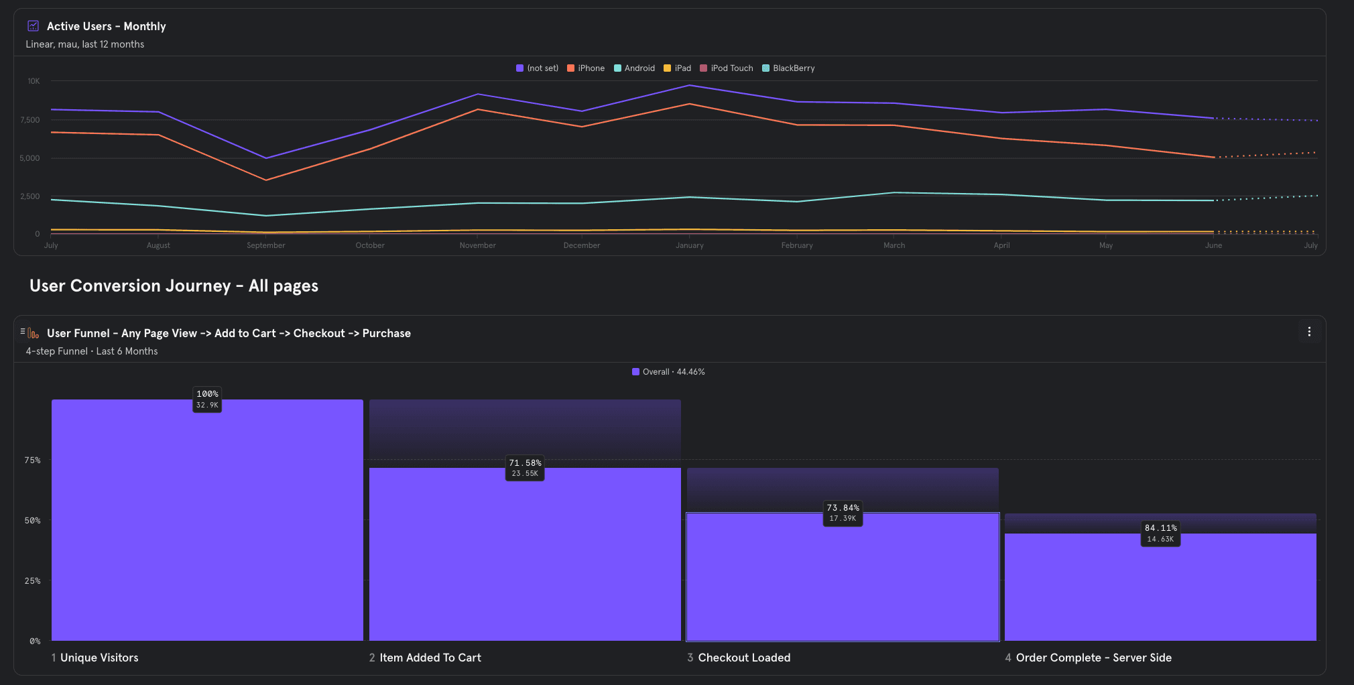1354x685 pixels.
Task: Hide the iPod Touch series in legend
Action: pyautogui.click(x=726, y=68)
